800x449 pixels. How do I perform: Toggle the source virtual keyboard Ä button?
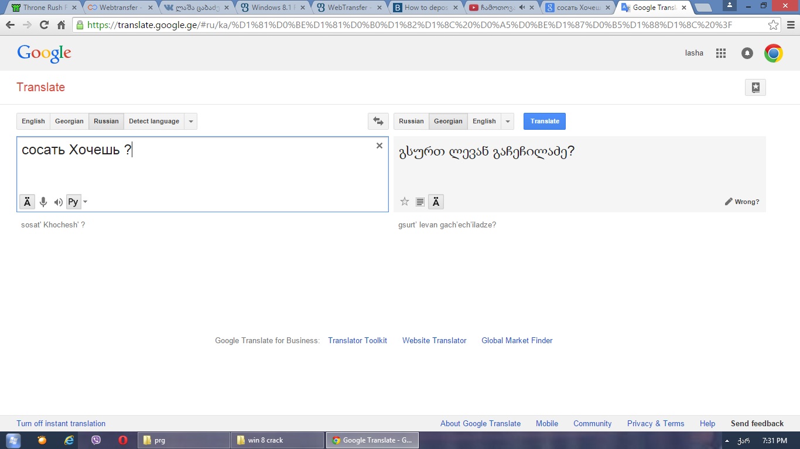pyautogui.click(x=27, y=202)
